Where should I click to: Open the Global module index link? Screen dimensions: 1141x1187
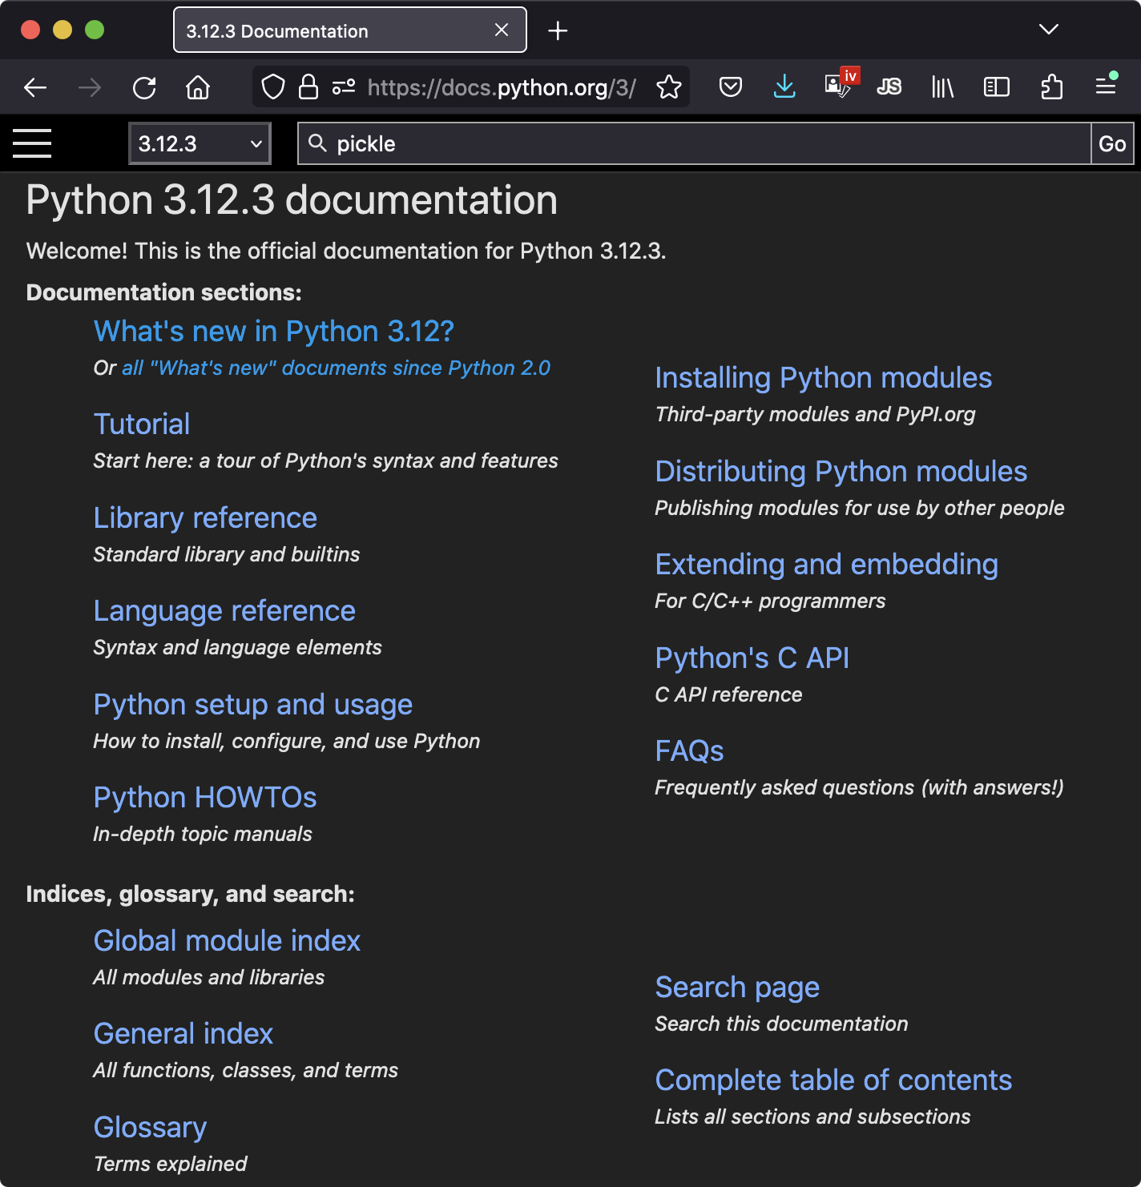pos(227,941)
